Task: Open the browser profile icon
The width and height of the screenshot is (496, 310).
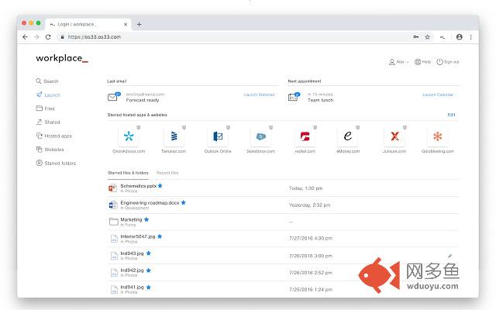Action: point(460,37)
